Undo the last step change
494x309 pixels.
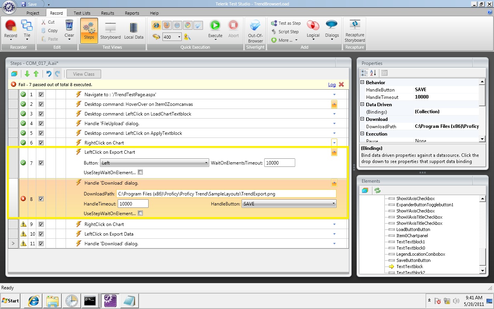coord(49,74)
